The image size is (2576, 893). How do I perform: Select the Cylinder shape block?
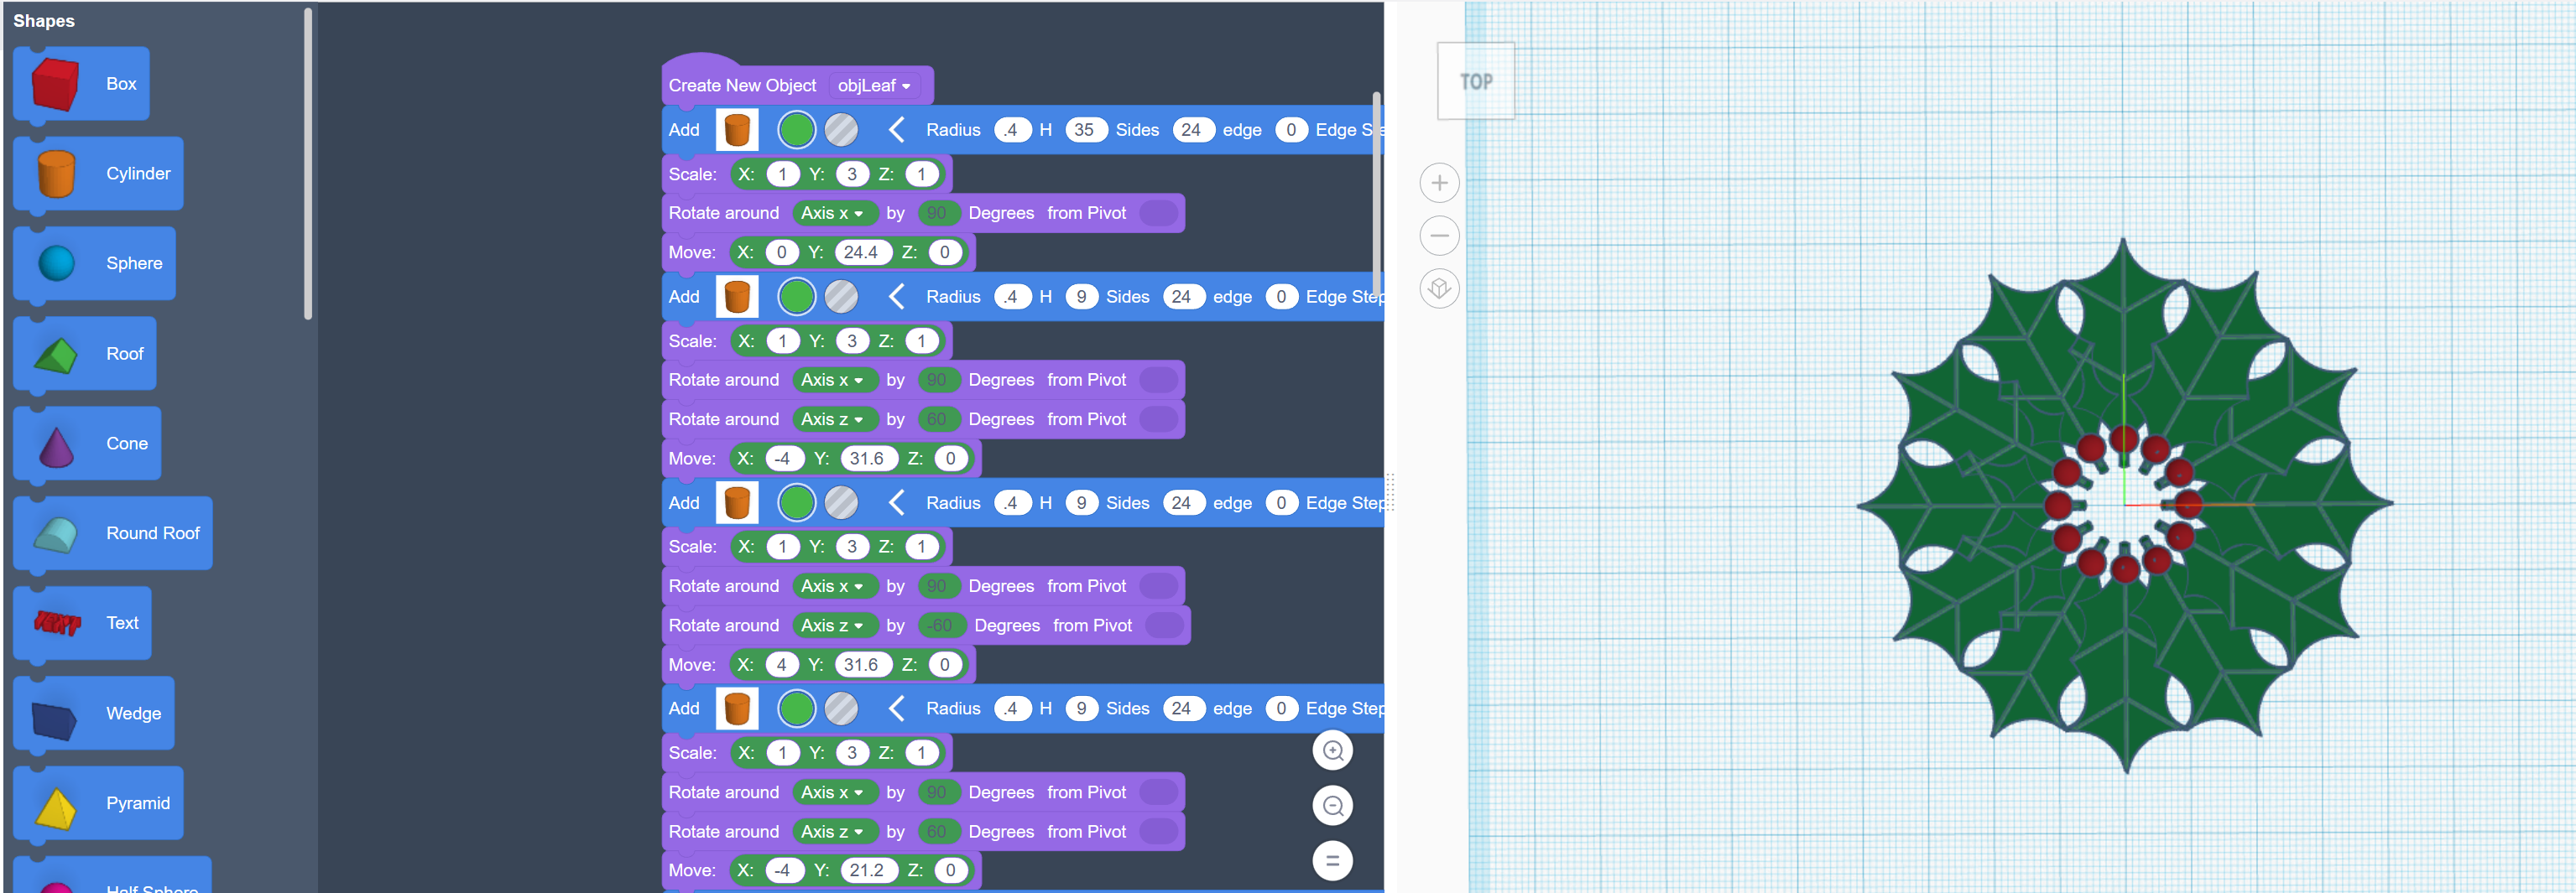point(98,174)
